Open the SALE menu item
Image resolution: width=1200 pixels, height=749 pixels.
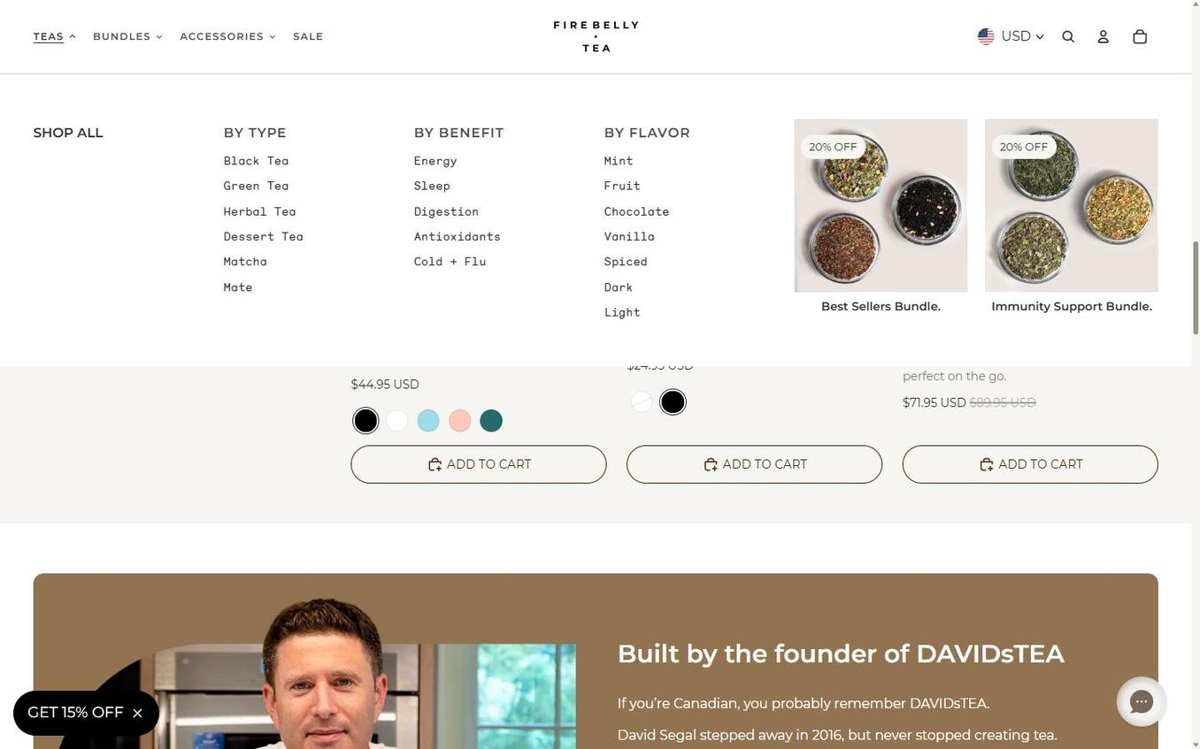pos(308,36)
